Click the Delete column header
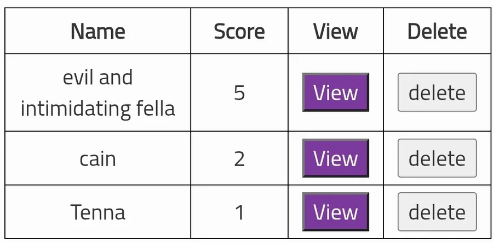The width and height of the screenshot is (493, 243). pyautogui.click(x=437, y=31)
